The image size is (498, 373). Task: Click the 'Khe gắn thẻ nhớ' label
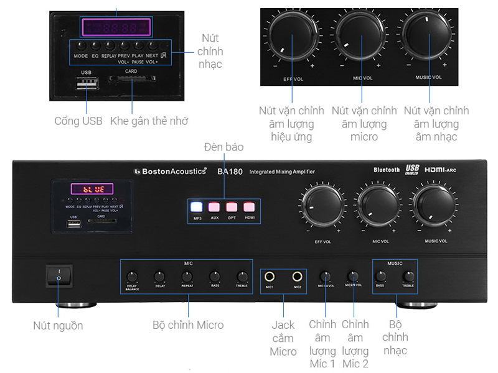(149, 121)
